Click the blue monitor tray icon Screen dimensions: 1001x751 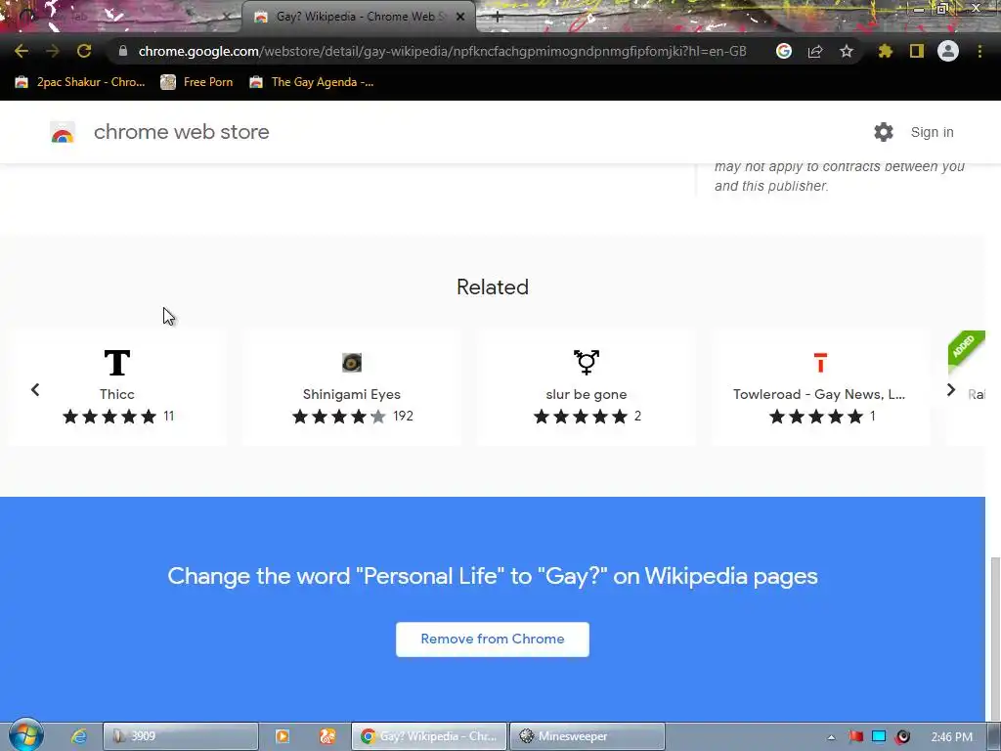pyautogui.click(x=879, y=737)
